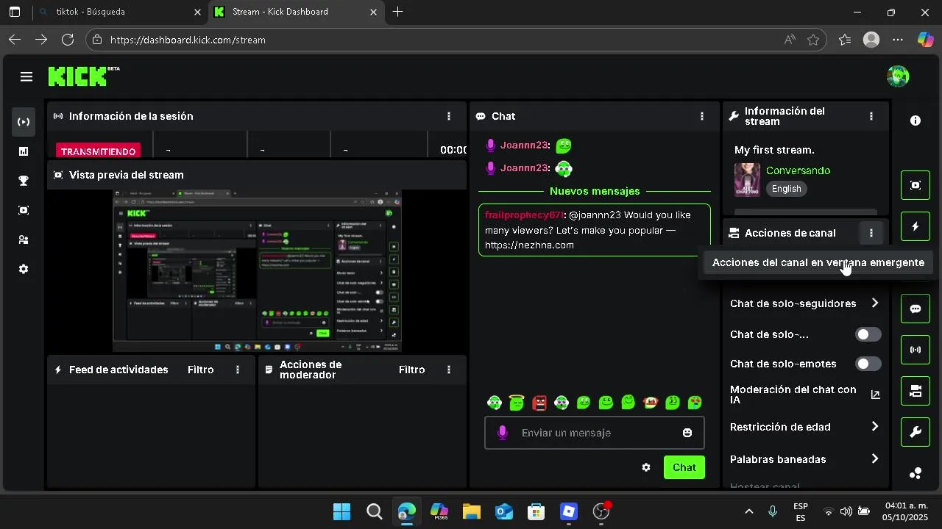Click the purple microphone badge in message box
This screenshot has width=942, height=529.
(503, 433)
